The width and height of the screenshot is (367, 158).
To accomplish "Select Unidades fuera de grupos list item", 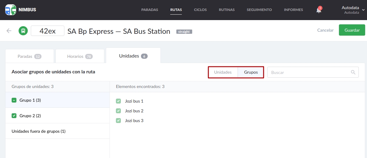I will click(x=38, y=131).
